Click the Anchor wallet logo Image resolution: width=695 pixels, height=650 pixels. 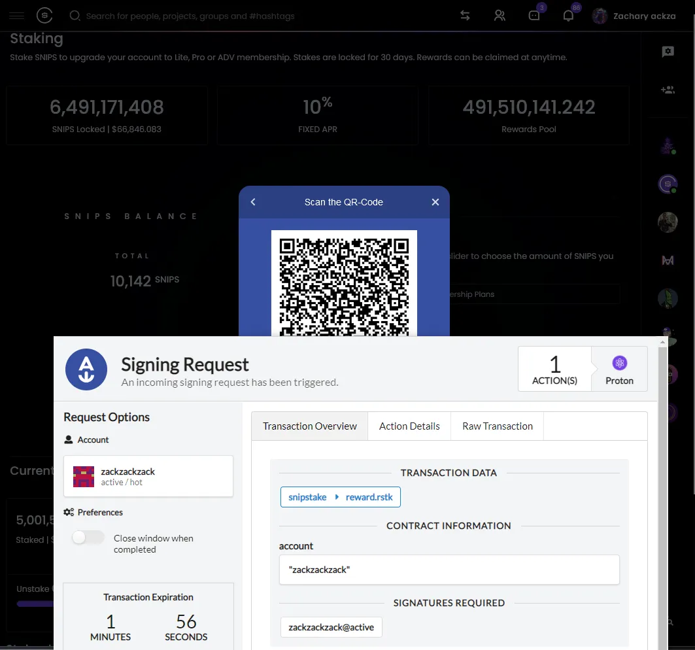(86, 369)
